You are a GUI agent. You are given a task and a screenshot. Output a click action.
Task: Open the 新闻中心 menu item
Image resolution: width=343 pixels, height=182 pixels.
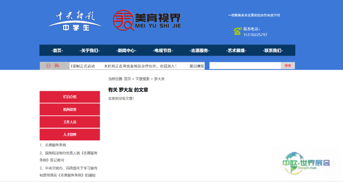[126, 51]
